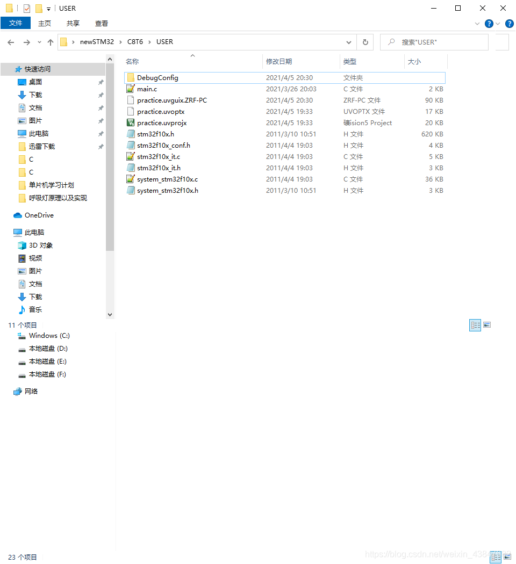Open 视频 library under 此电脑
The width and height of the screenshot is (516, 564).
pyautogui.click(x=35, y=258)
